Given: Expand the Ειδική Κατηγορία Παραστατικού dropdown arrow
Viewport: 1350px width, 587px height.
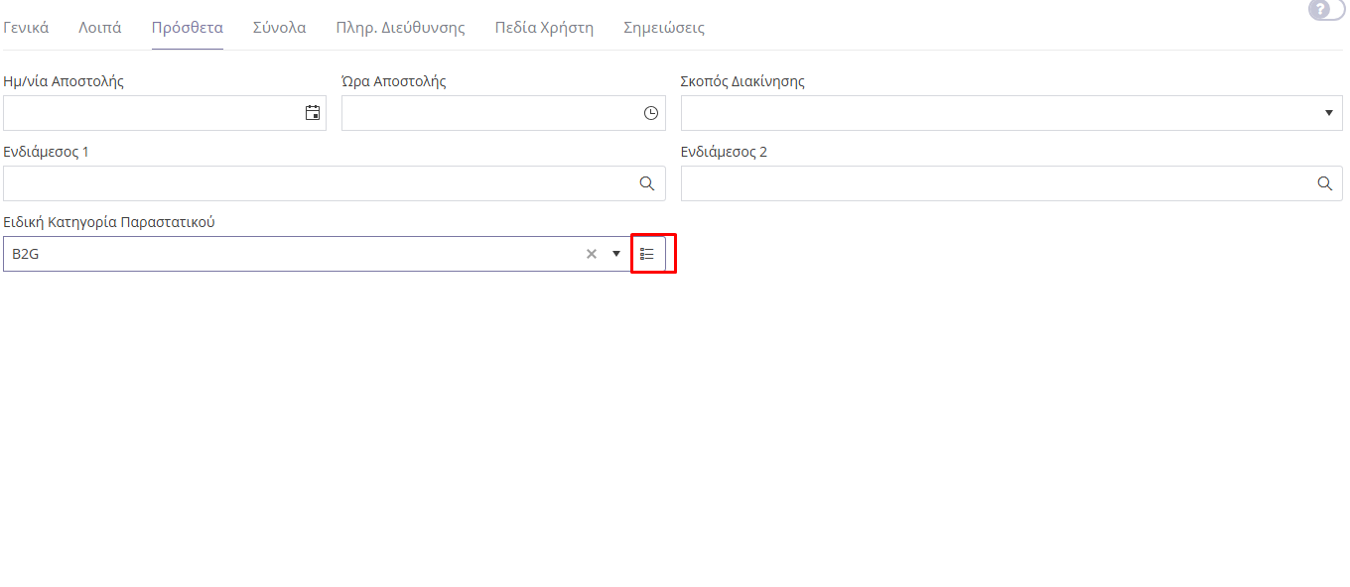Looking at the screenshot, I should point(616,254).
